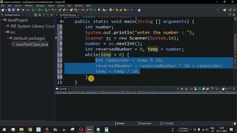
Task: Open Chrome from the taskbar
Action: (30, 130)
